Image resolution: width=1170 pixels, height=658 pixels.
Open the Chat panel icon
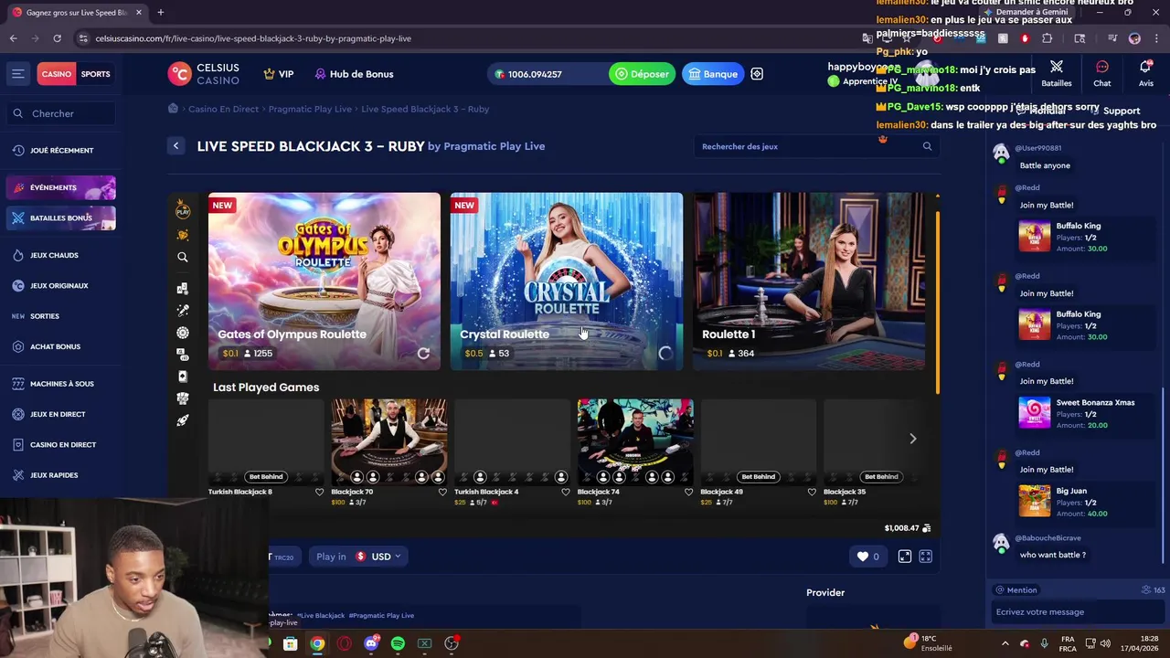pyautogui.click(x=1102, y=73)
